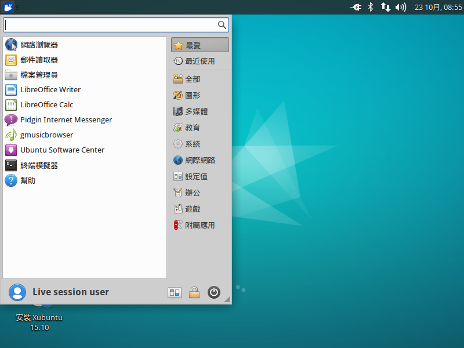Select the 辦公 office category
The width and height of the screenshot is (464, 348).
pyautogui.click(x=200, y=193)
